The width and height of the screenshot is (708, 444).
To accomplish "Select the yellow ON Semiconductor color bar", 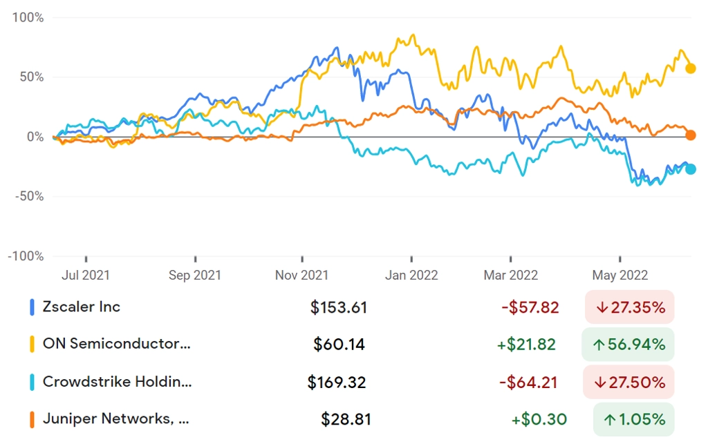I will pyautogui.click(x=32, y=345).
